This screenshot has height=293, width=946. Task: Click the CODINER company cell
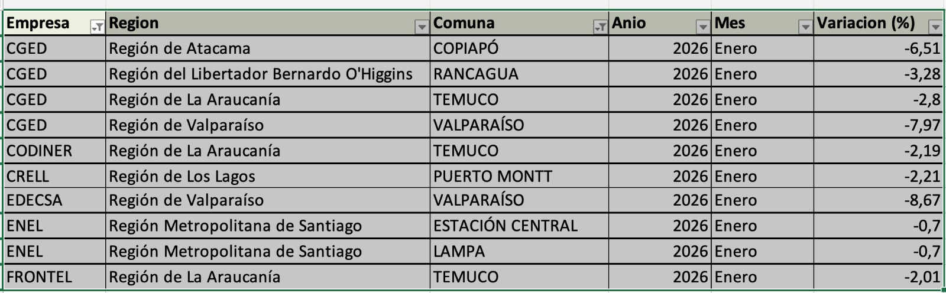click(39, 151)
